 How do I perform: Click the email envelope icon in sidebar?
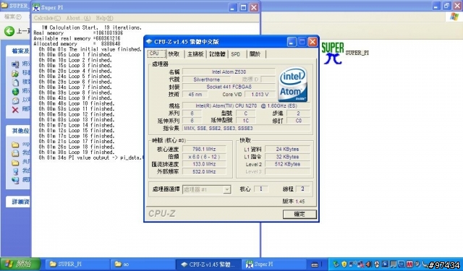point(15,101)
